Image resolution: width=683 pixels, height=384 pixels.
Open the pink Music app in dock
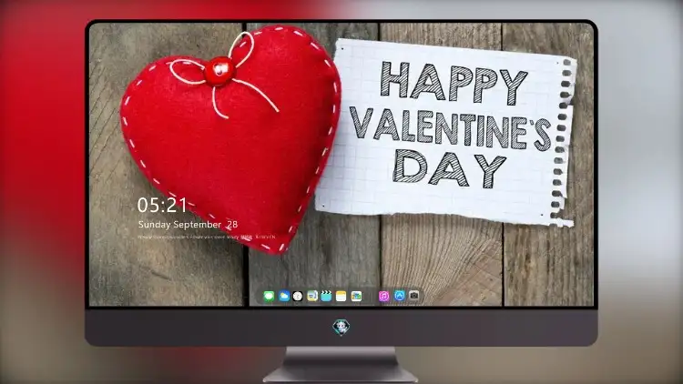click(x=383, y=297)
